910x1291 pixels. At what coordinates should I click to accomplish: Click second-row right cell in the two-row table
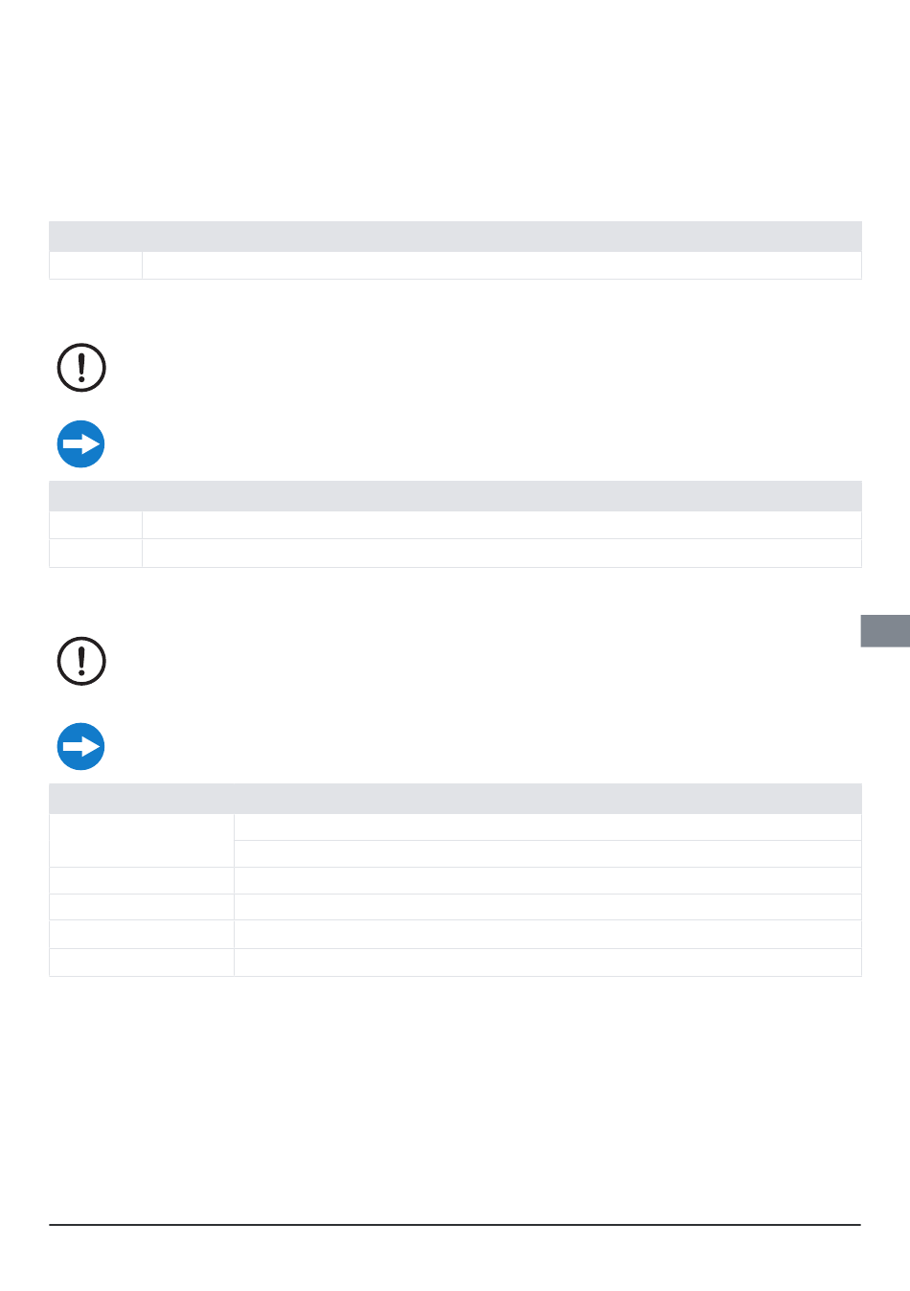(x=502, y=553)
